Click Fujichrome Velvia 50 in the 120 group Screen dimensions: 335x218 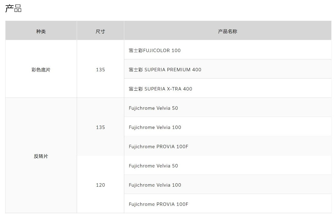[x=153, y=166]
